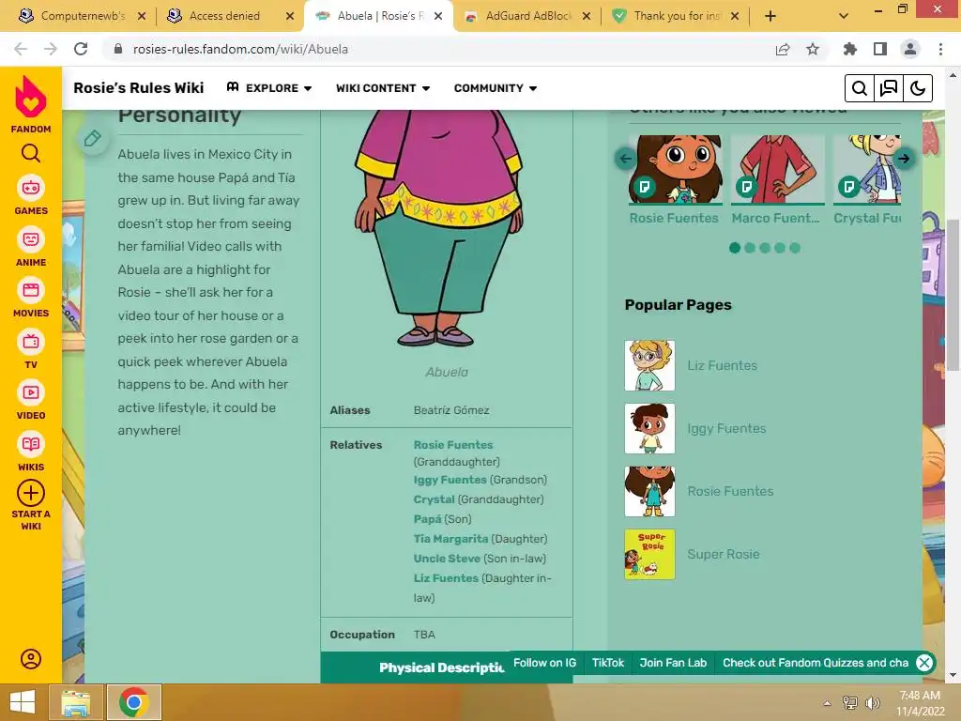961x721 pixels.
Task: Open the Chrome side panel icon
Action: click(880, 49)
